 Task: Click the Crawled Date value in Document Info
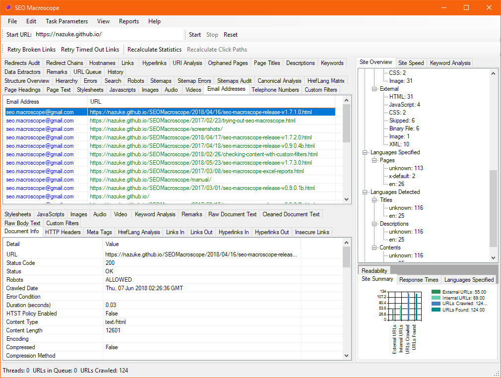(x=144, y=288)
